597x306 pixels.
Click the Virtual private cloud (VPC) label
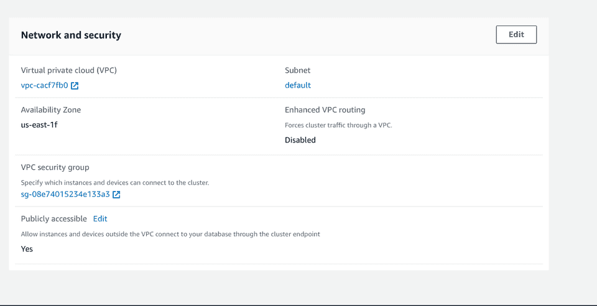(68, 70)
